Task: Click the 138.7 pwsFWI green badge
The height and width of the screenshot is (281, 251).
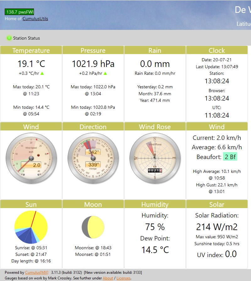Action: (19, 12)
